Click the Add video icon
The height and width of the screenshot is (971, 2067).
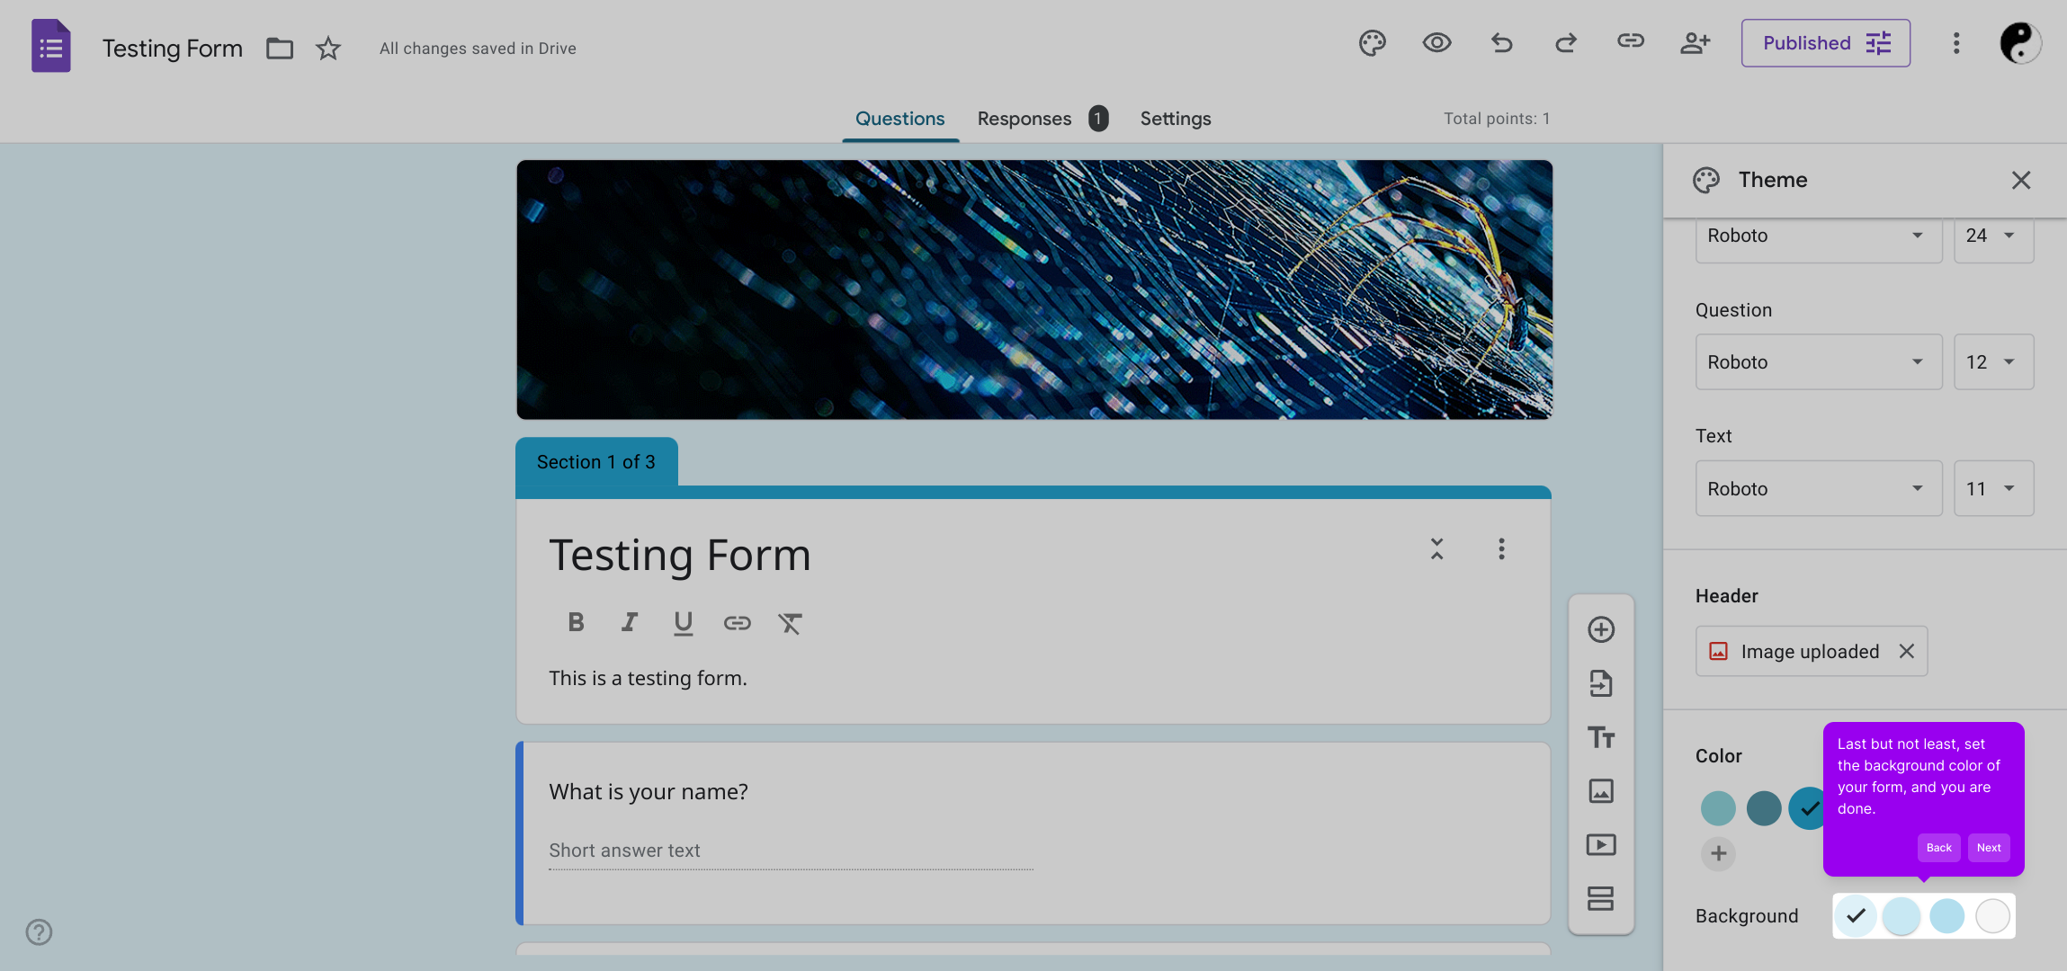point(1600,845)
